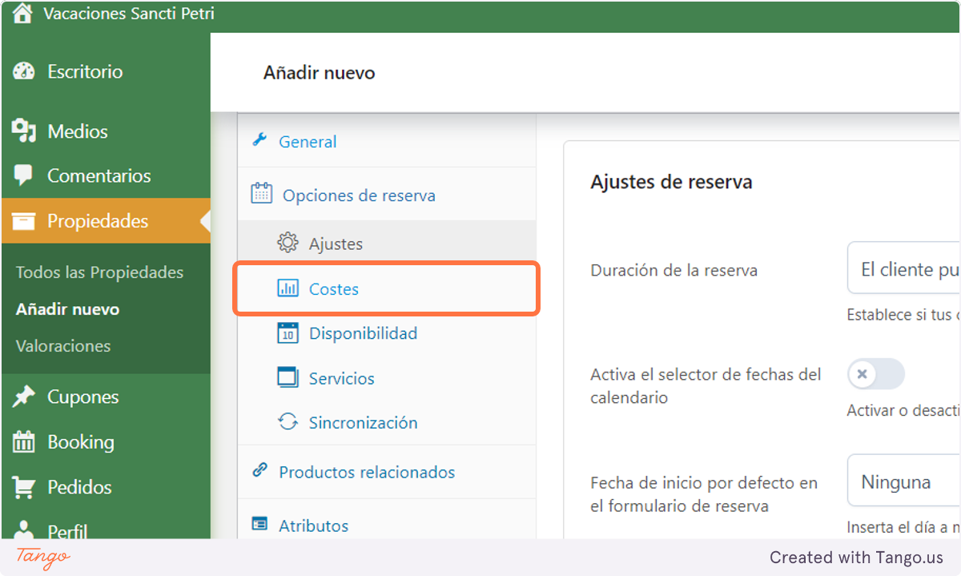Click the Opciones de reserva calendar icon
961x576 pixels.
coord(261,193)
